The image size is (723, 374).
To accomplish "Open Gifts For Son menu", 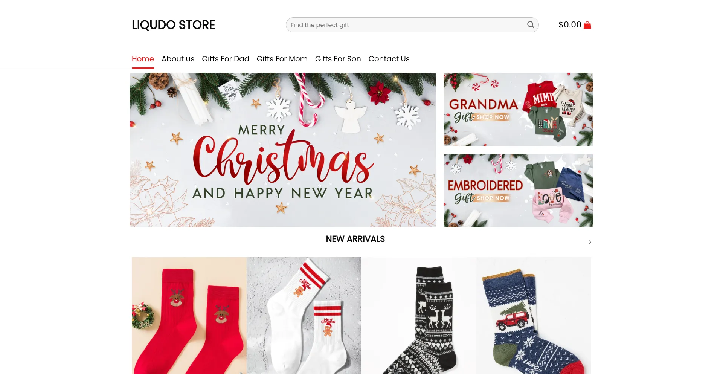I will click(x=338, y=59).
